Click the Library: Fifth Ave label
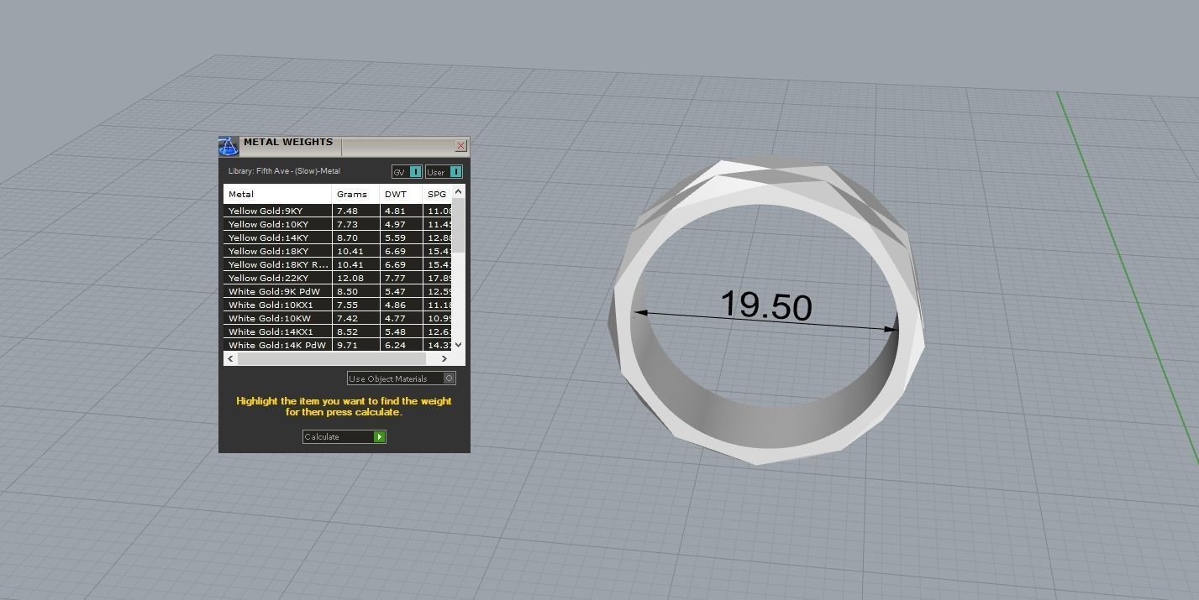 coord(284,171)
